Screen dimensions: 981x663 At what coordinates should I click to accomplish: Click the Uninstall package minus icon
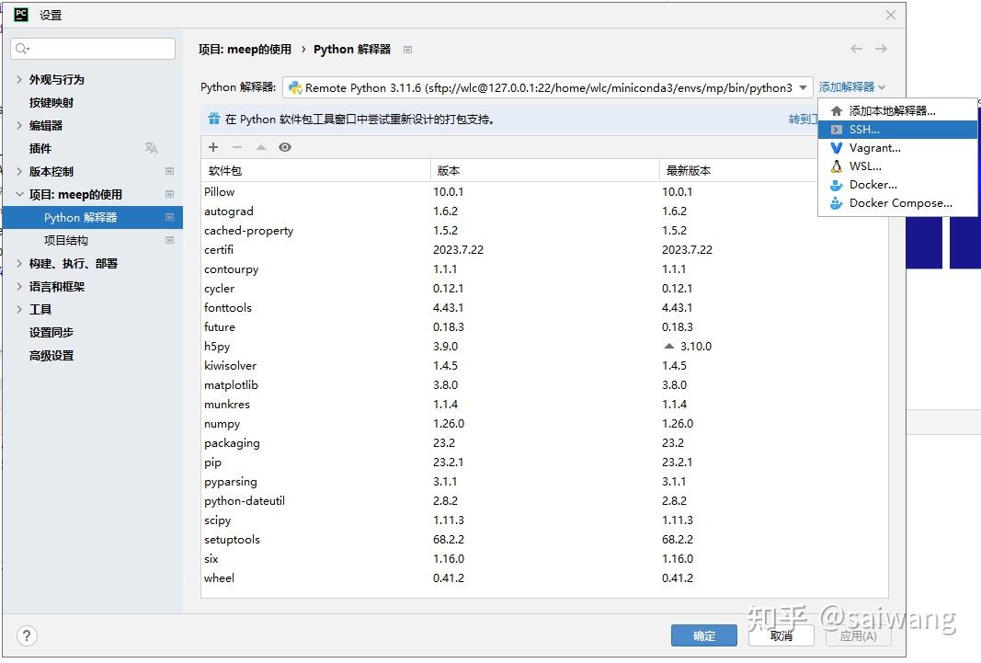pos(234,147)
